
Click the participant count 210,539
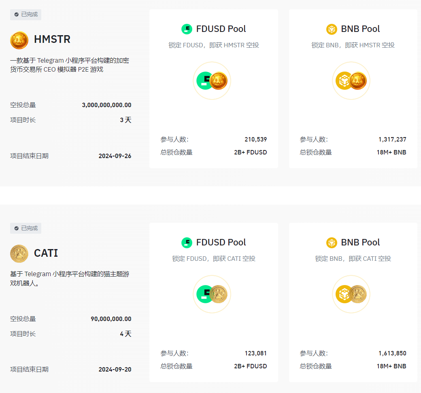tap(255, 139)
